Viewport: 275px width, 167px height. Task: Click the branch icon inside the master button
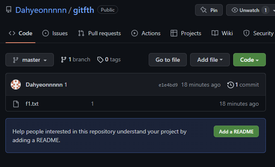tap(16, 60)
